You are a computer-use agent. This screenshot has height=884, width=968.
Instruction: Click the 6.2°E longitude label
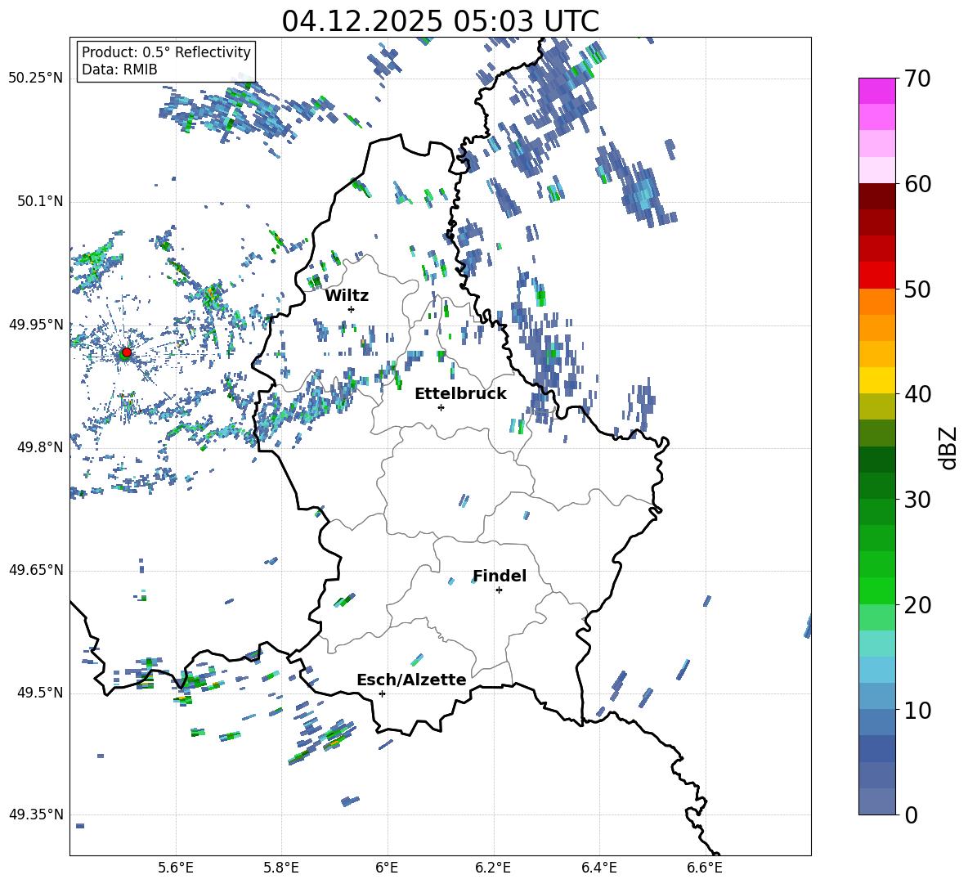pyautogui.click(x=493, y=868)
